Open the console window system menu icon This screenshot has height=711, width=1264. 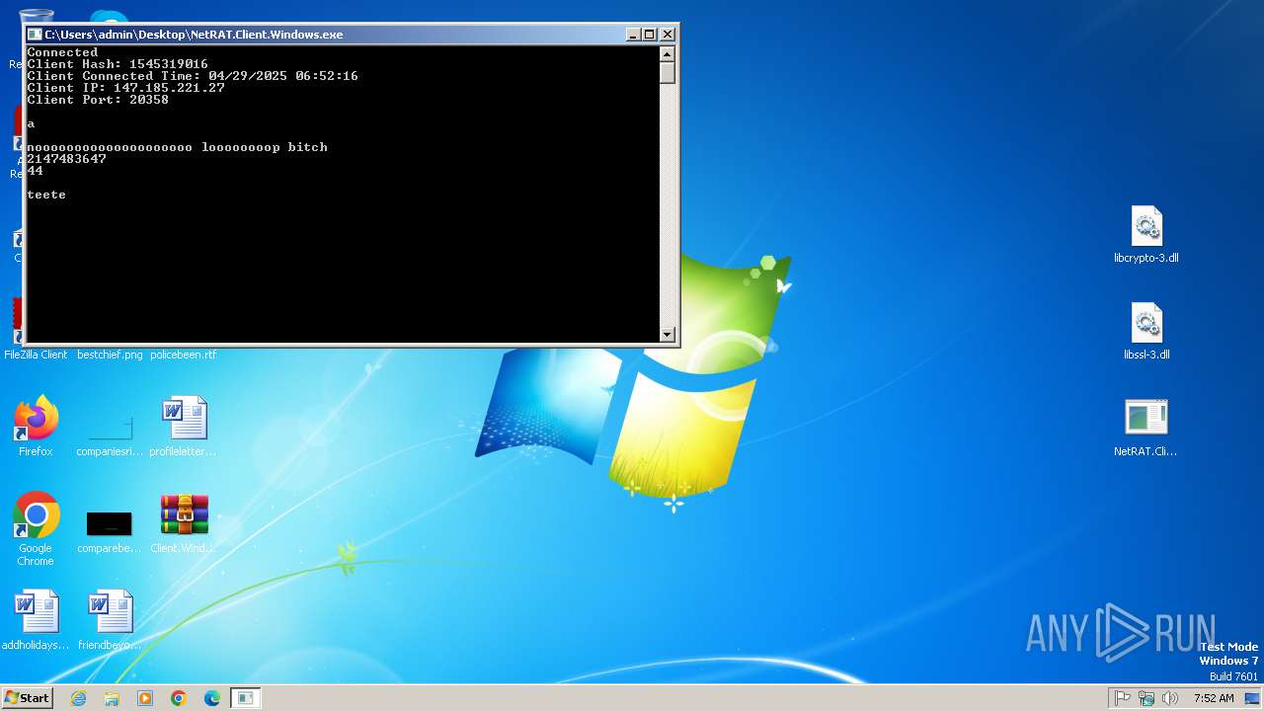tap(35, 34)
